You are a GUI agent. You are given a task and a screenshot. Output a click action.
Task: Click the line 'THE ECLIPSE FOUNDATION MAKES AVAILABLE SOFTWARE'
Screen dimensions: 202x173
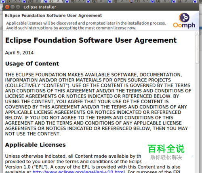(93, 75)
